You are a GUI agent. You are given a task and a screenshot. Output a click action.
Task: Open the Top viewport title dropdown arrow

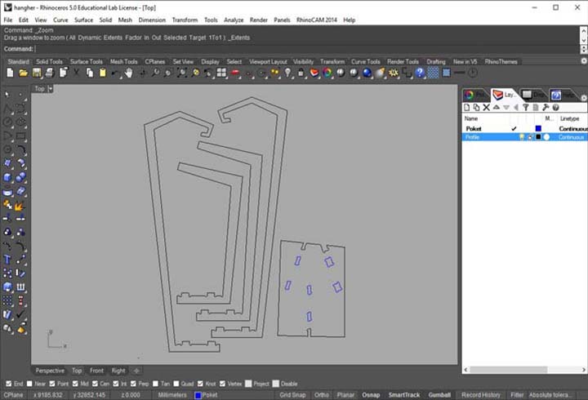51,89
